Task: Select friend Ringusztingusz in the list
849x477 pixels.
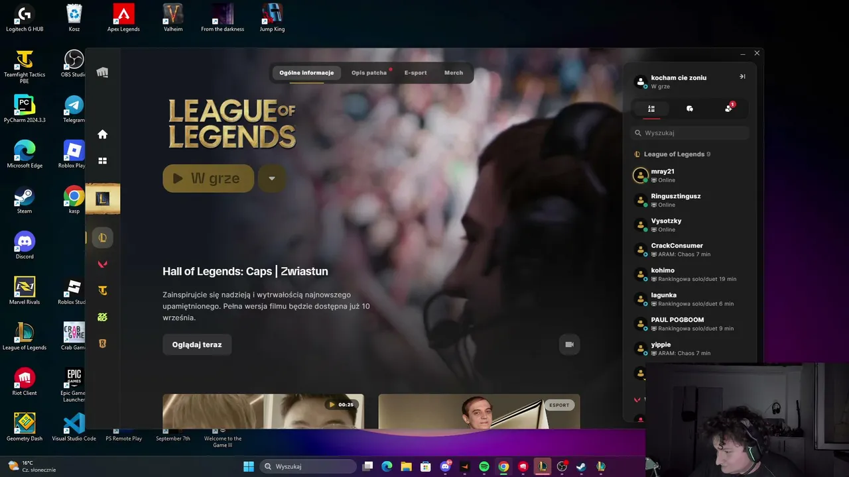Action: (x=690, y=200)
